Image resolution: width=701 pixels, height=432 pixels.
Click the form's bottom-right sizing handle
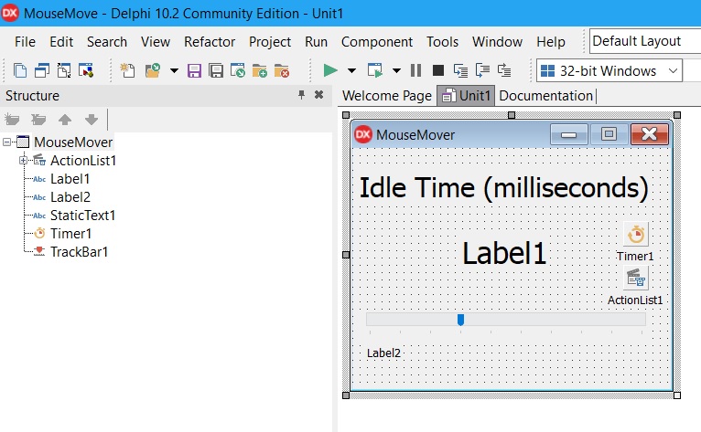(677, 395)
